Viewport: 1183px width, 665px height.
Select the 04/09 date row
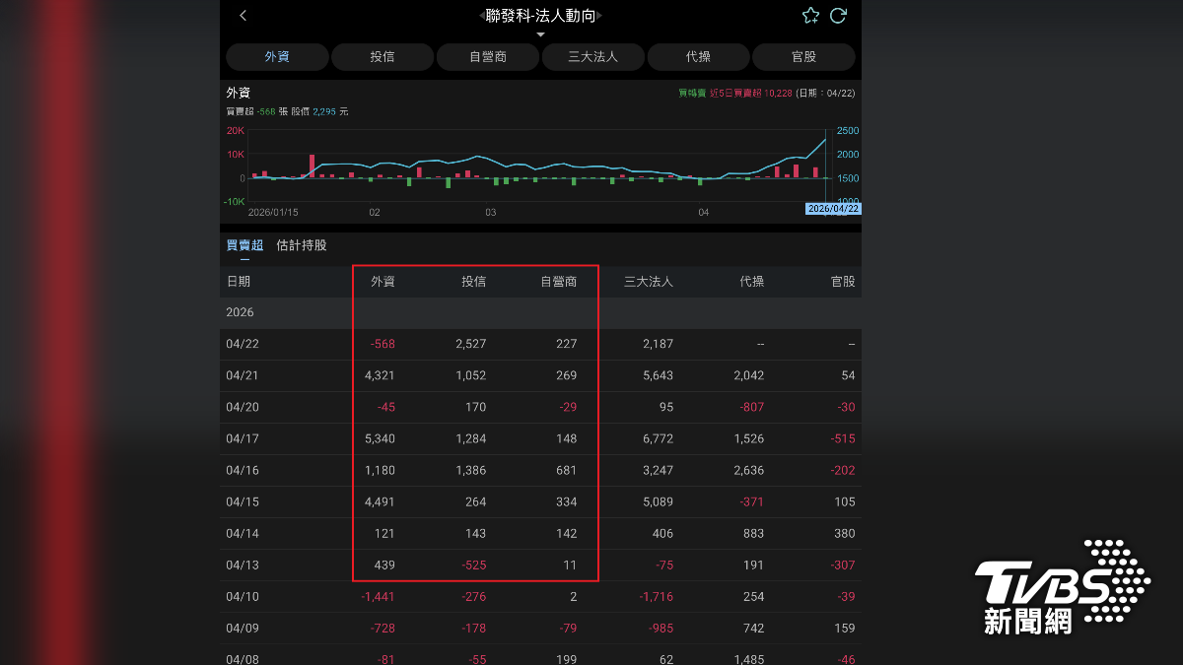pos(540,628)
